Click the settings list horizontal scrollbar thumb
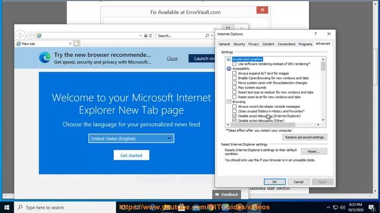The image size is (380, 213). 262,125
